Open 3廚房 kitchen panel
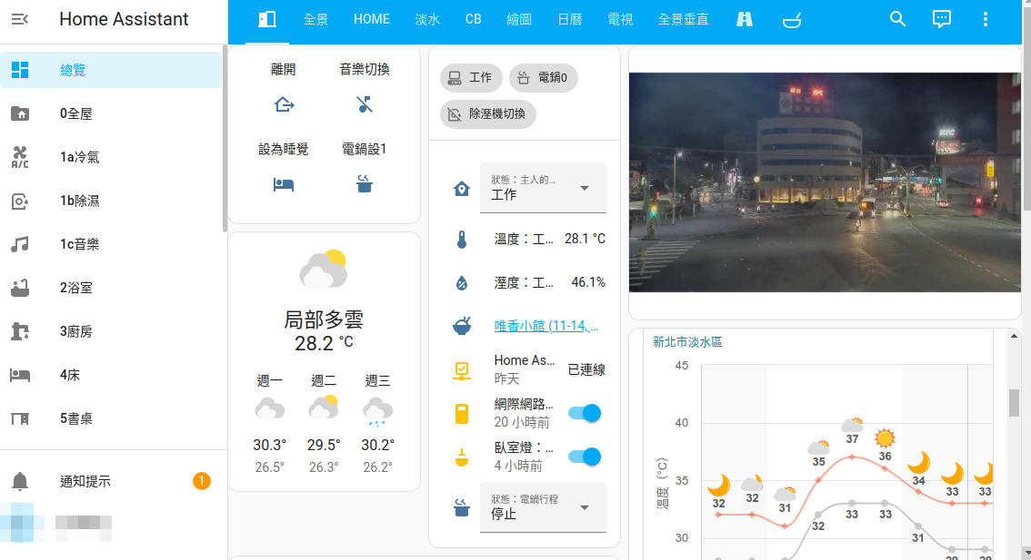The width and height of the screenshot is (1031, 560). [x=111, y=331]
